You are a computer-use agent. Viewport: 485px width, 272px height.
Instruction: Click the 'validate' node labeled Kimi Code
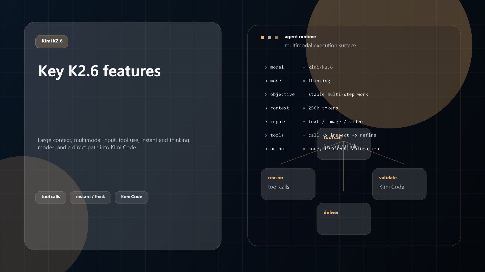point(399,184)
